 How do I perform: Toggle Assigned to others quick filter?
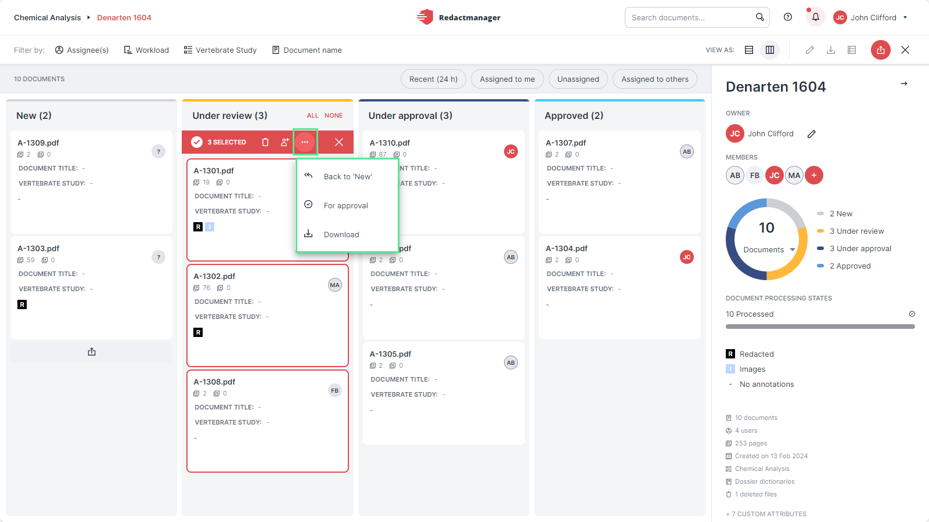(x=655, y=79)
